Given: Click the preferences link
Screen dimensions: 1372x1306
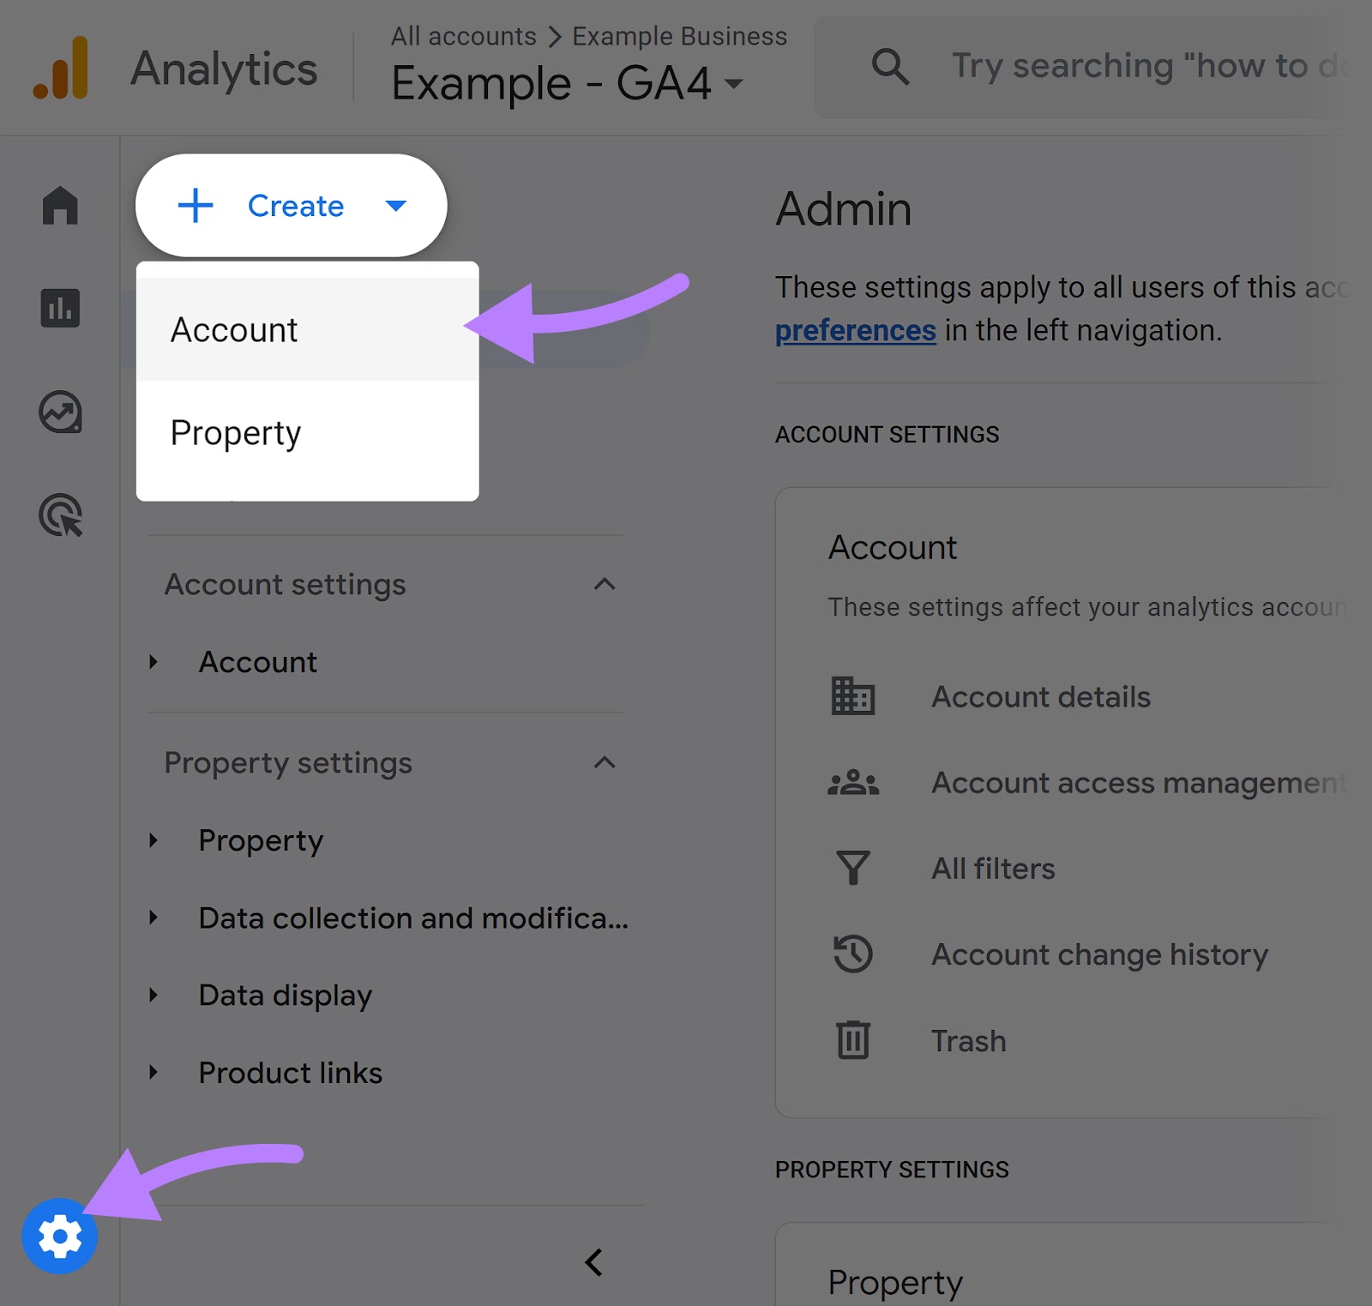Looking at the screenshot, I should [x=855, y=330].
